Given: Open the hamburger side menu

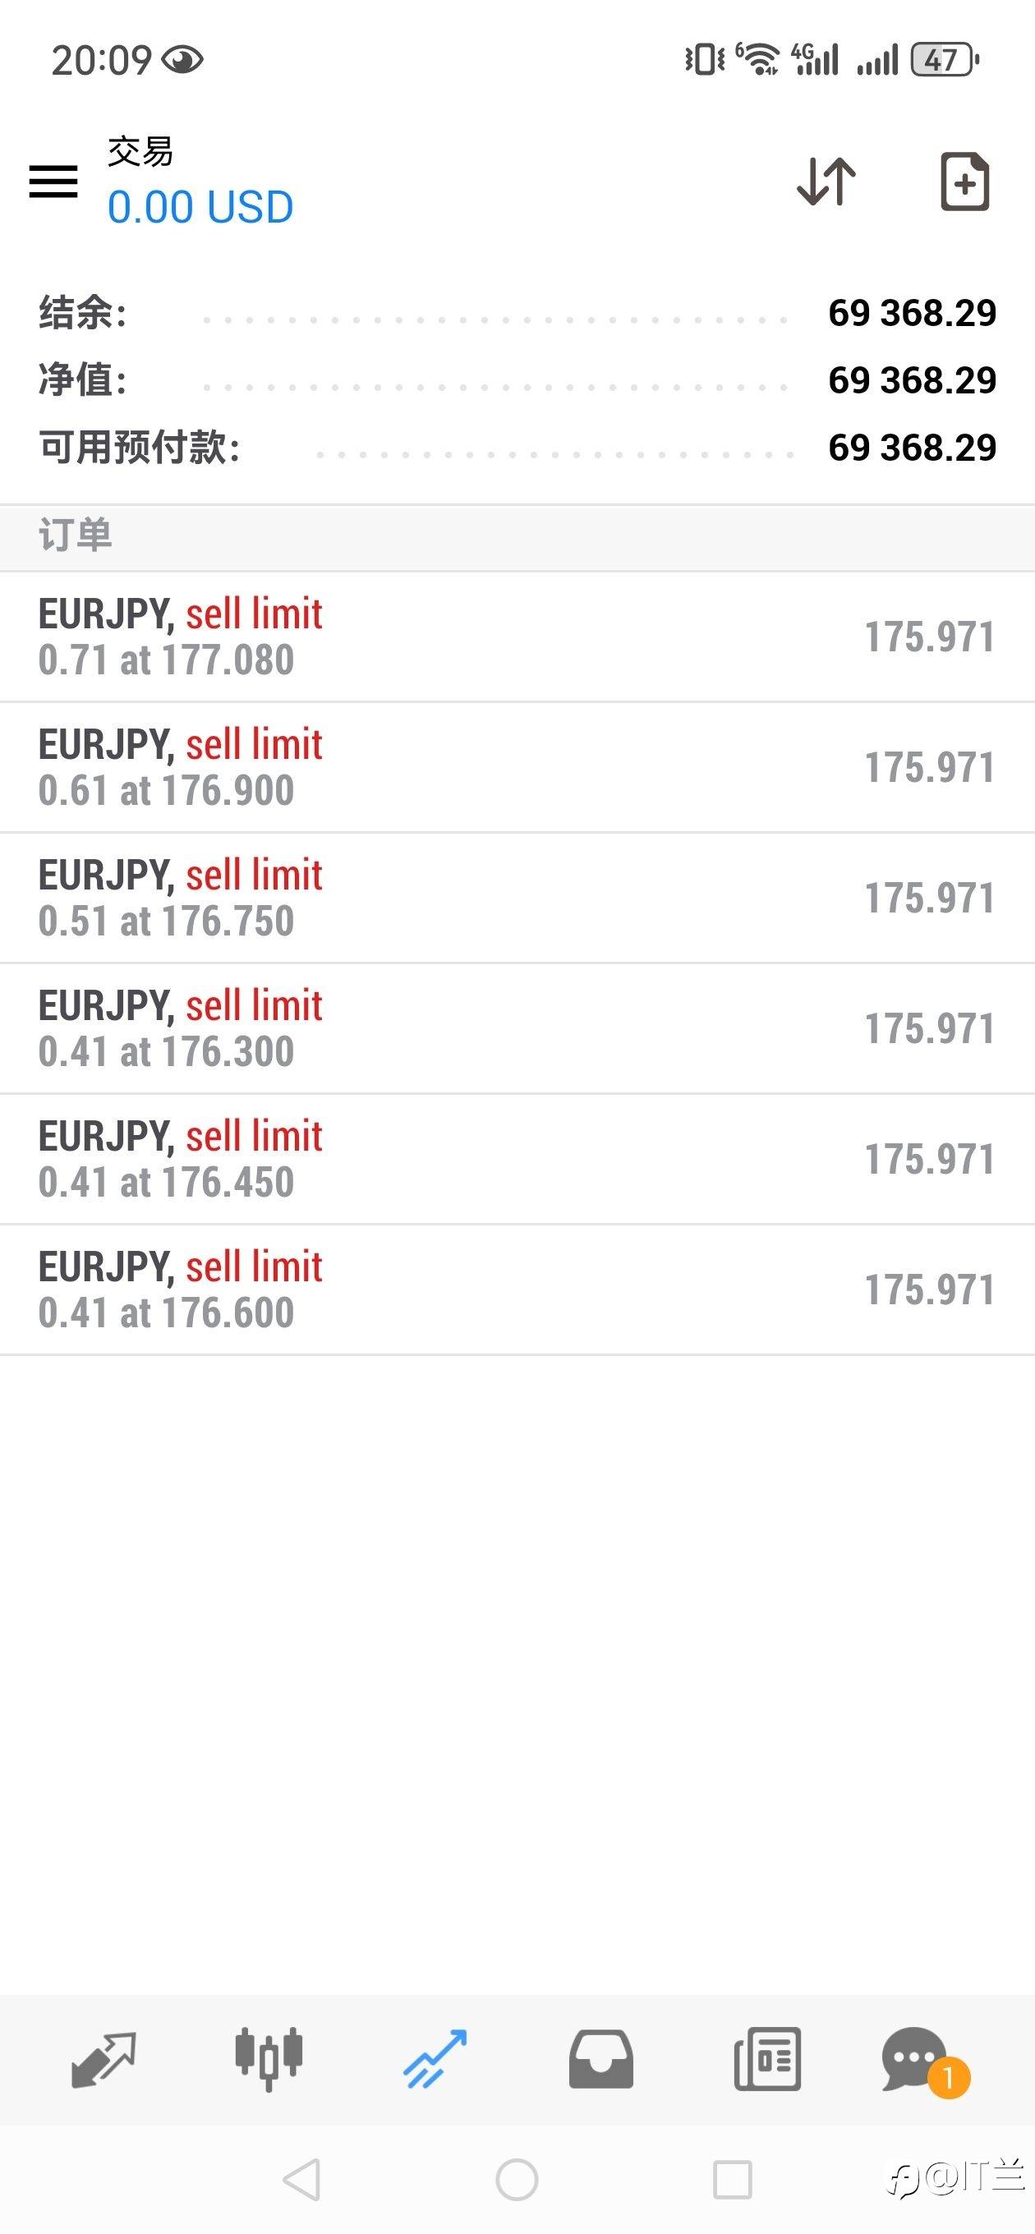Looking at the screenshot, I should click(x=53, y=182).
